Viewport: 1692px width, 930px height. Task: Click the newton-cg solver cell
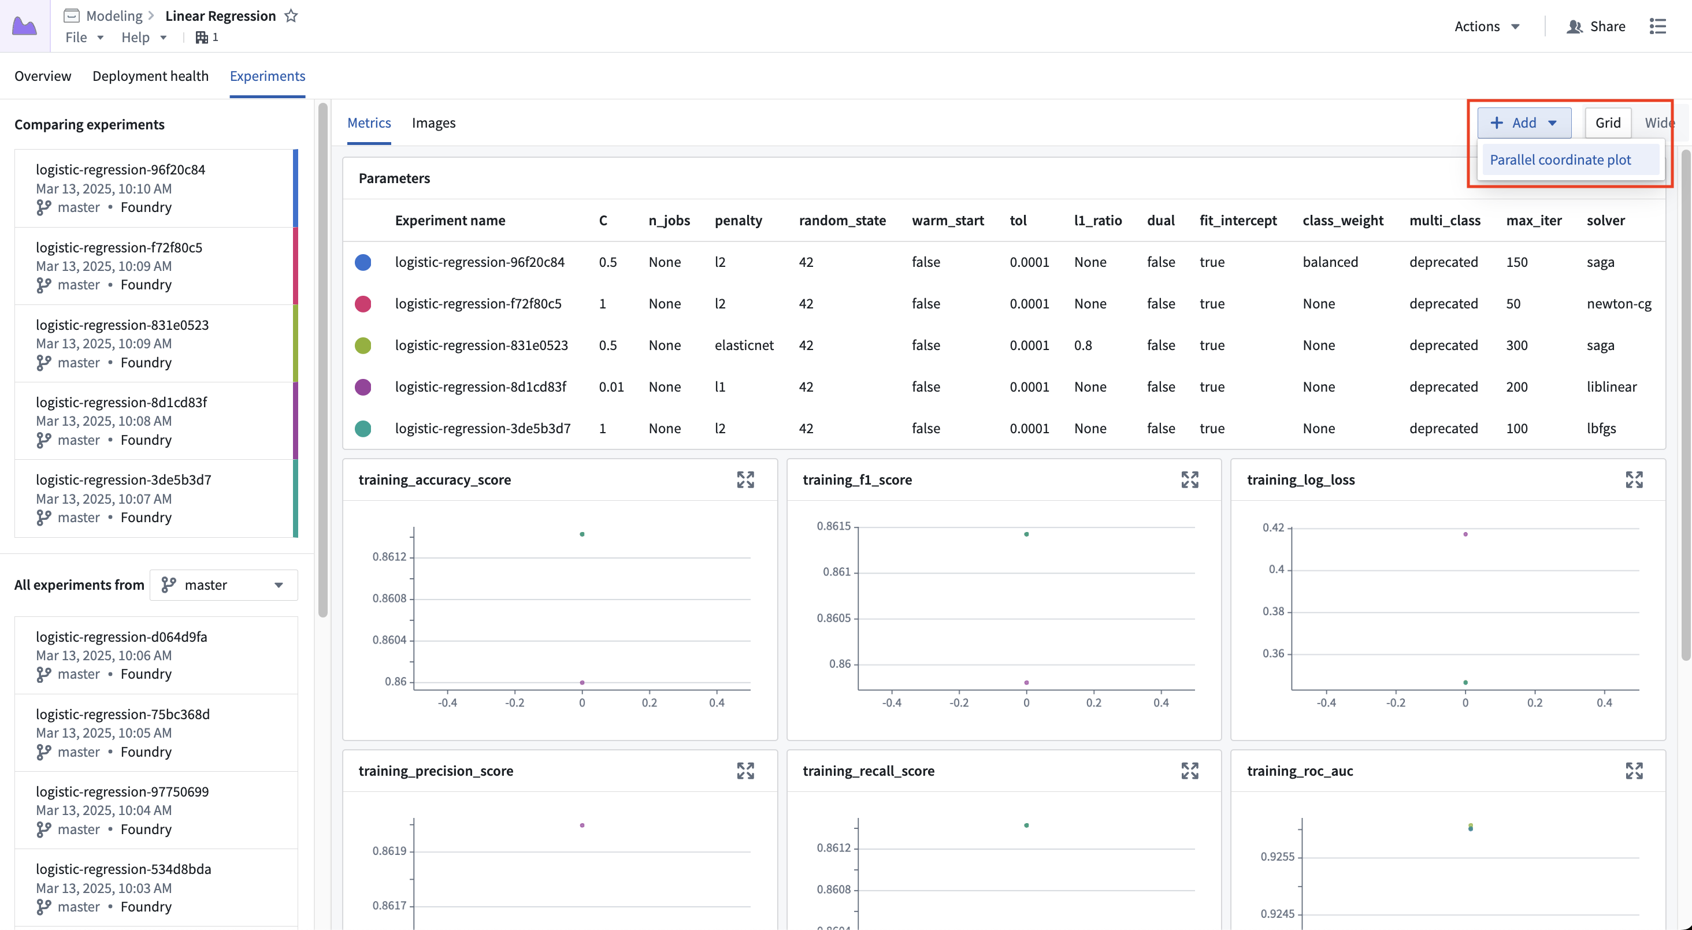click(x=1619, y=304)
